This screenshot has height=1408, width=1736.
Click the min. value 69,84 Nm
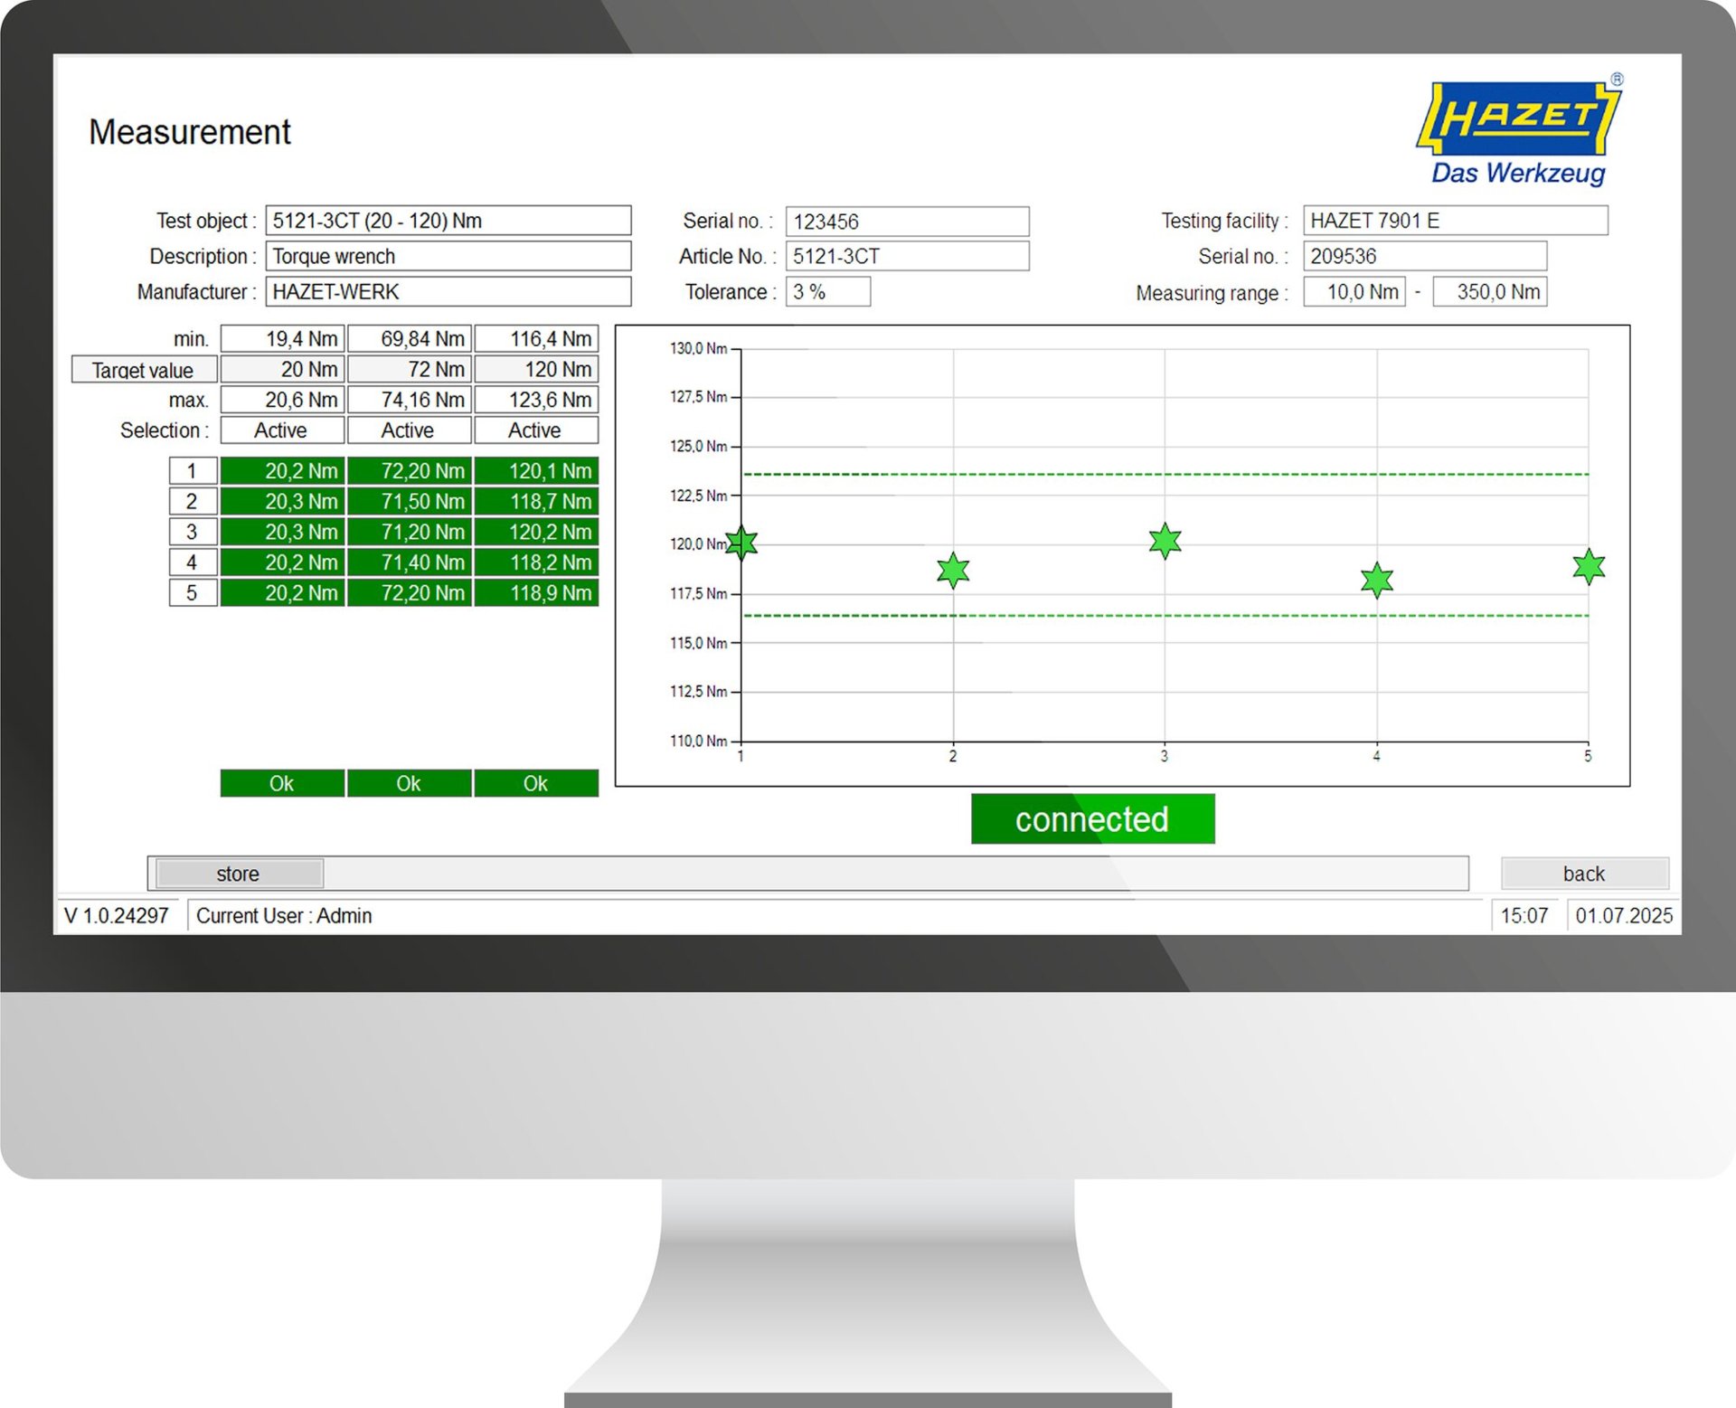click(x=410, y=339)
